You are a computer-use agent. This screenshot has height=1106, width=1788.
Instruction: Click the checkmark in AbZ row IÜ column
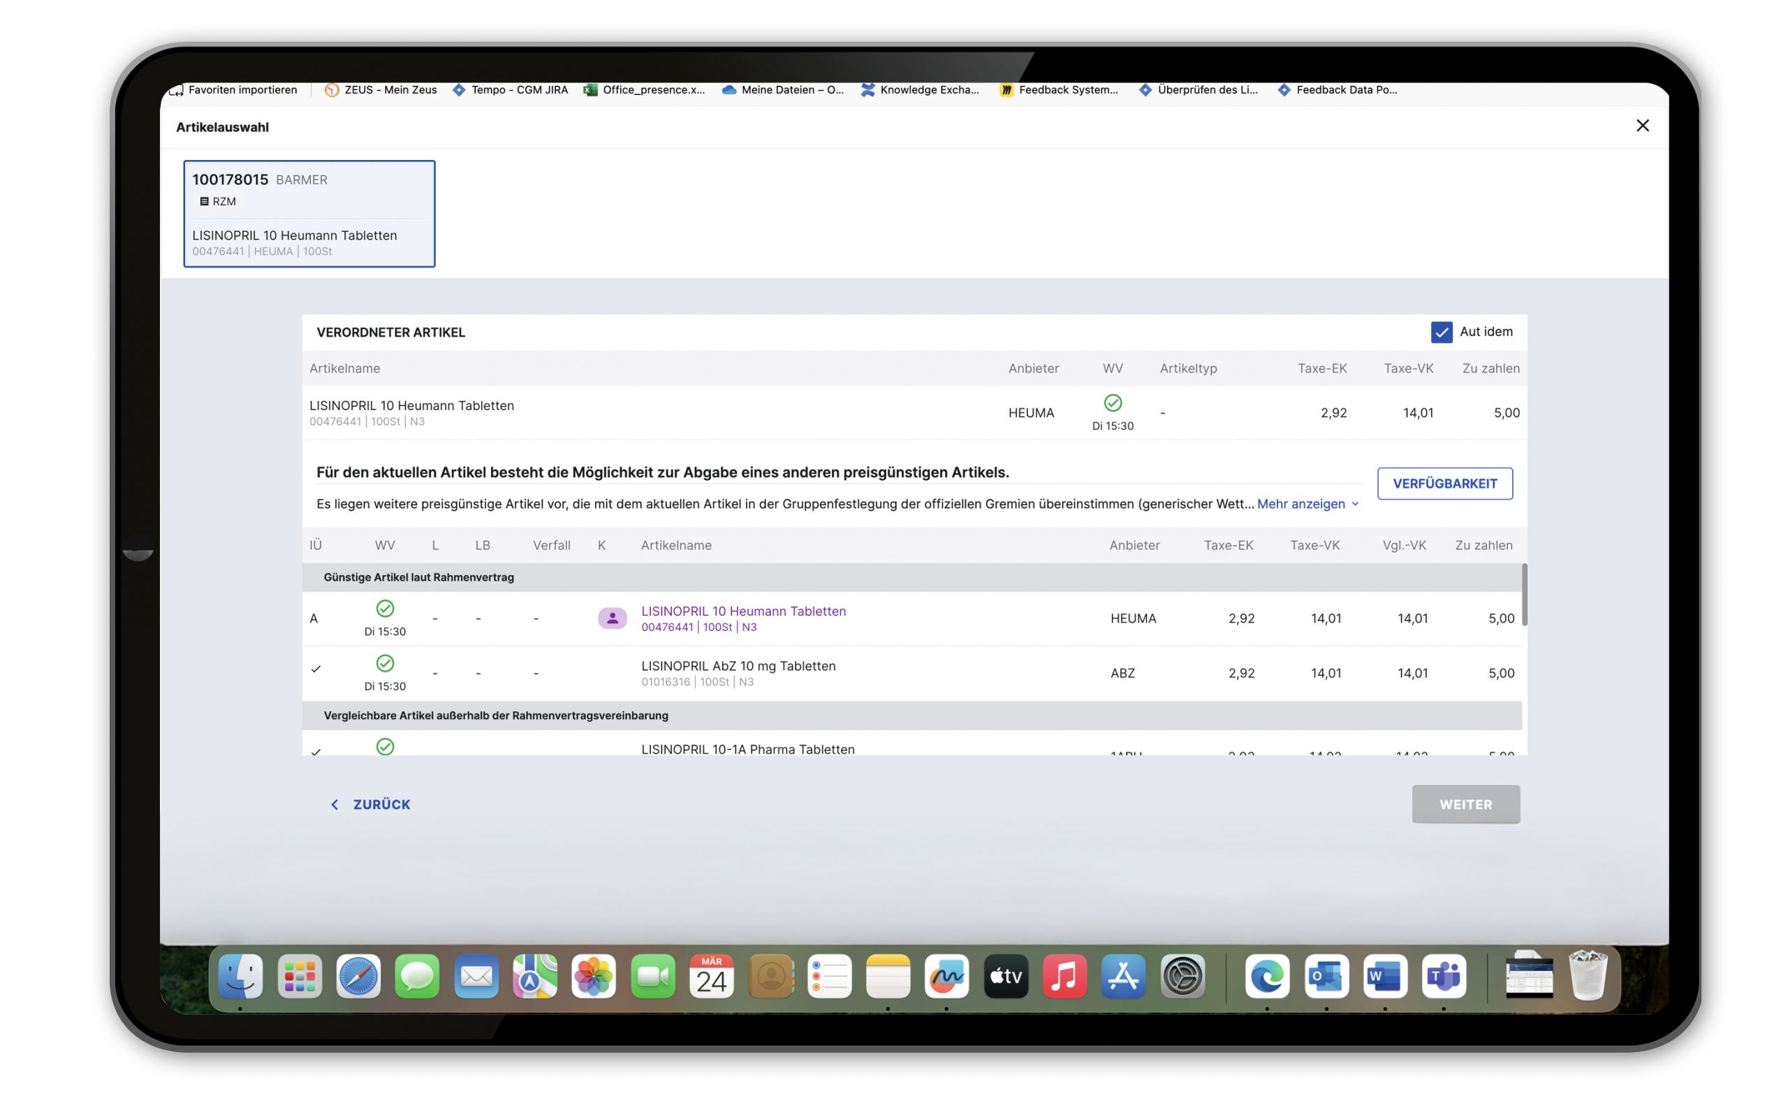tap(316, 669)
